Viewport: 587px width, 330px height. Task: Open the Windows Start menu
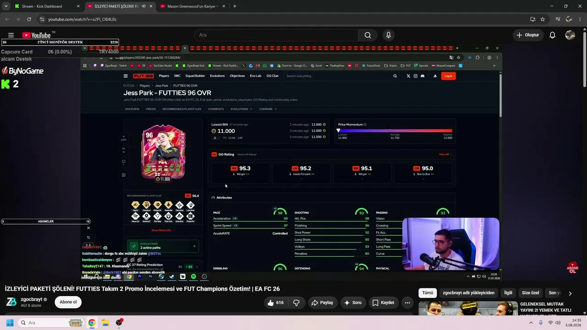point(10,323)
